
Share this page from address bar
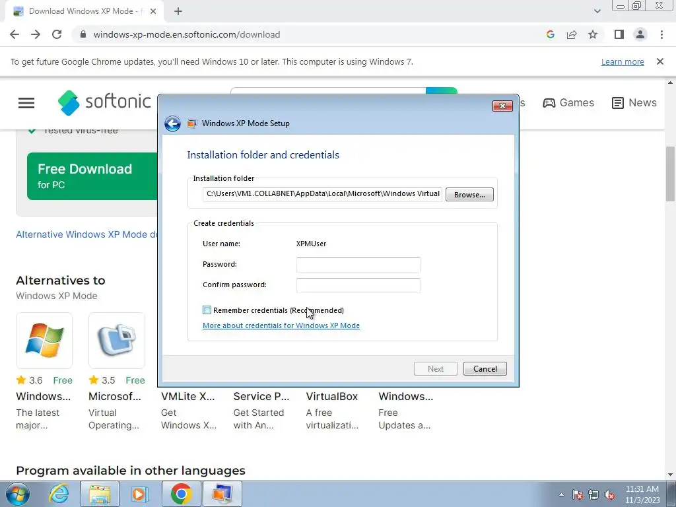click(x=572, y=34)
